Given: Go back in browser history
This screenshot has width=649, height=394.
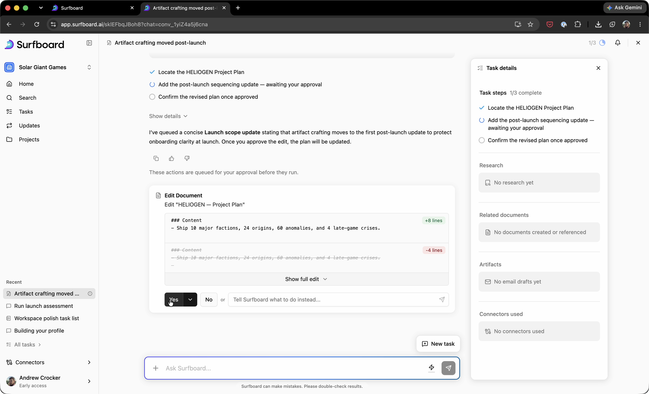Looking at the screenshot, I should 9,24.
